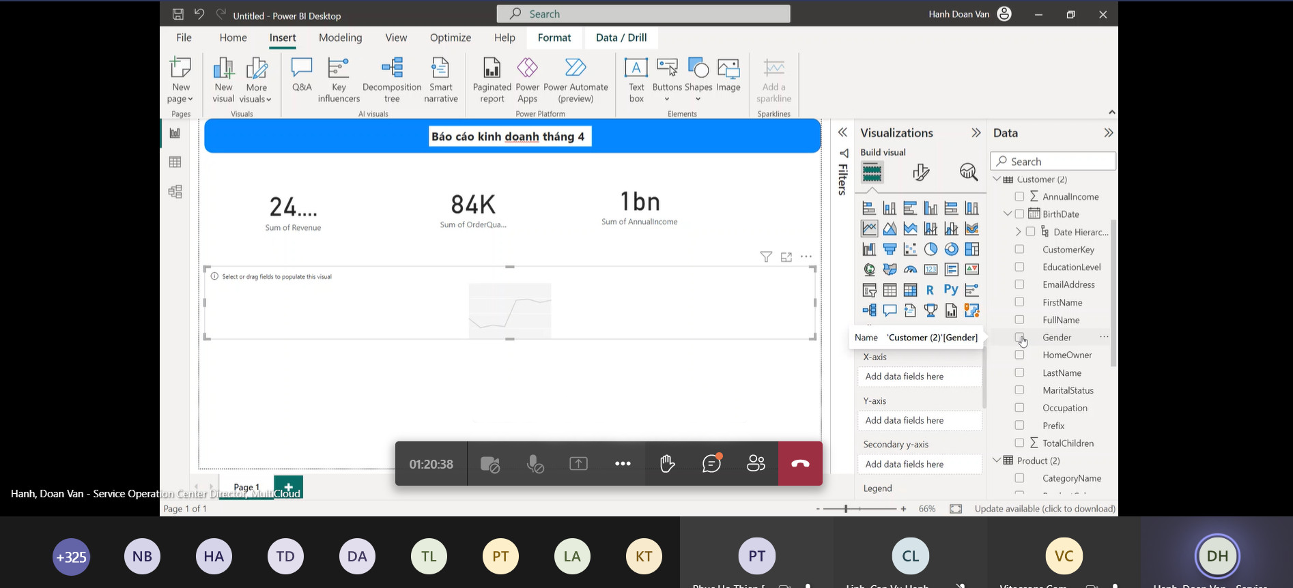
Task: Check the Gender field checkbox
Action: click(x=1019, y=337)
